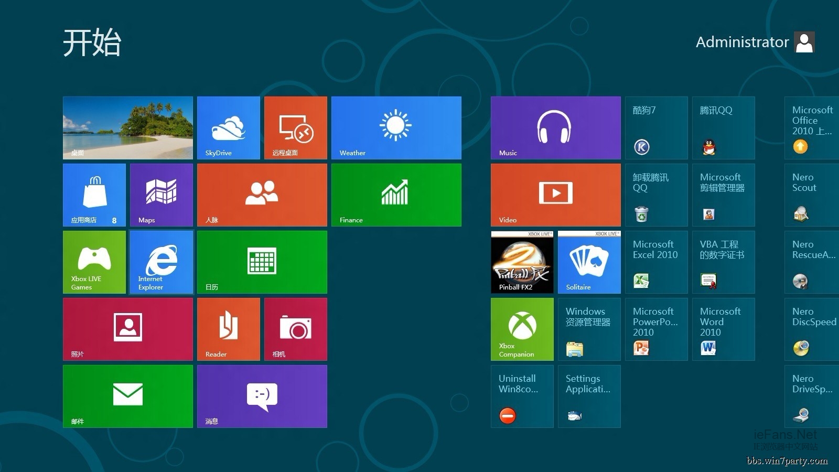Open the Video tile
Viewport: 839px width, 472px height.
[555, 195]
